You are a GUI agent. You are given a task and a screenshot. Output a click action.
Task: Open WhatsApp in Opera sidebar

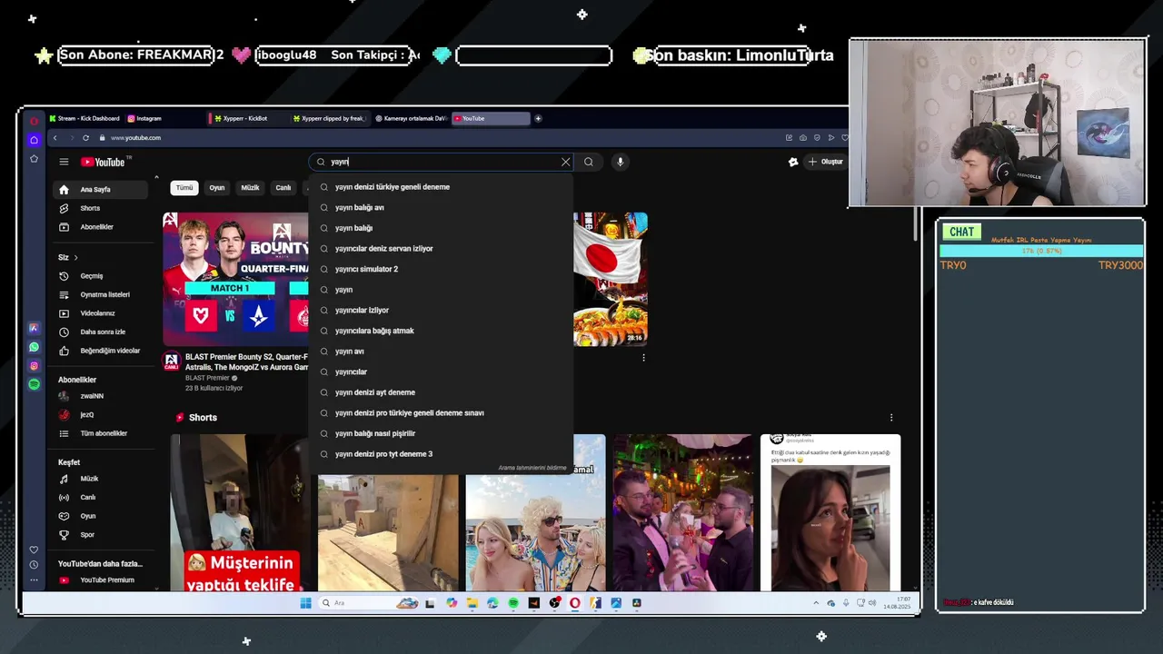point(34,347)
